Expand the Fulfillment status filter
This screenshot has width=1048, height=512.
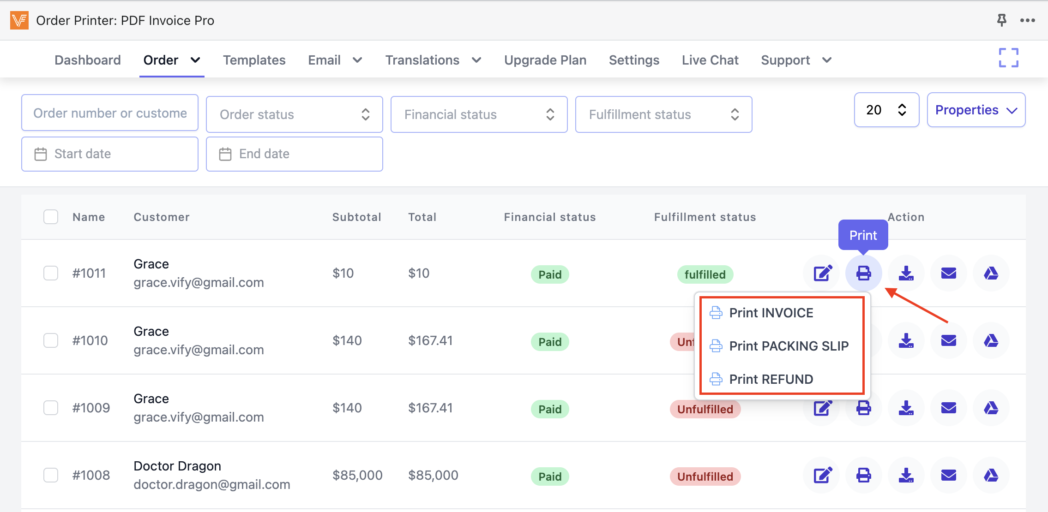point(663,114)
